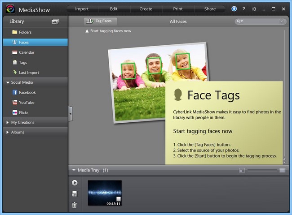292x215 pixels.
Task: Open Facebook under Social Media
Action: pyautogui.click(x=27, y=92)
